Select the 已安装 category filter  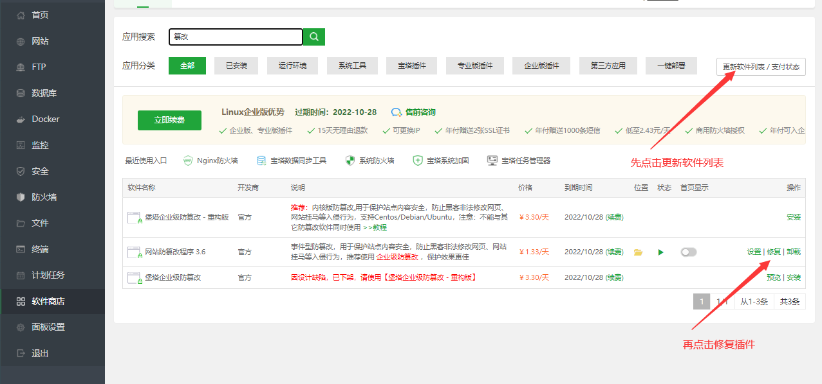click(236, 65)
